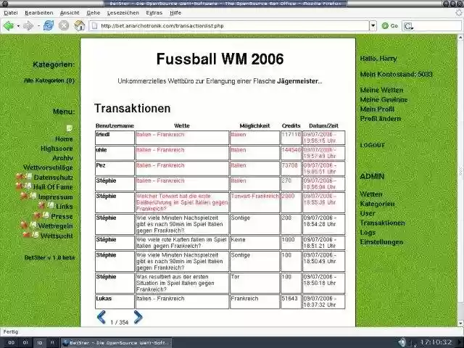Edit the Datenschutz page via page icon
This screenshot has height=348, width=464.
click(x=29, y=177)
